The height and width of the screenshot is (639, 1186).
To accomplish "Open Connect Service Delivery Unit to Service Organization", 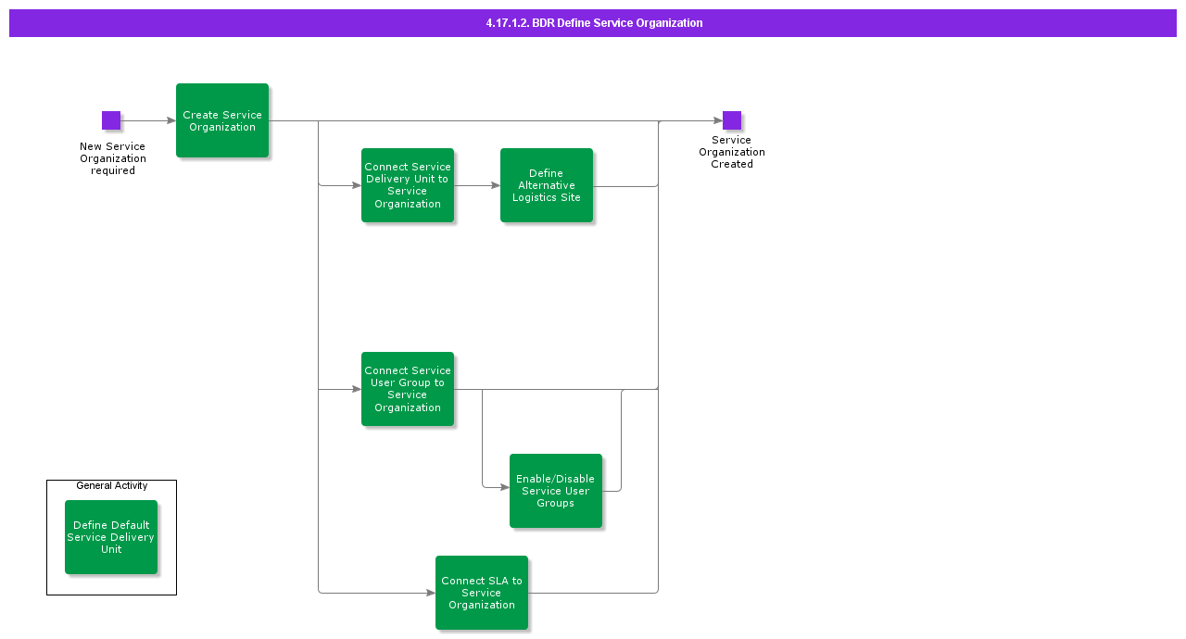I will coord(408,185).
